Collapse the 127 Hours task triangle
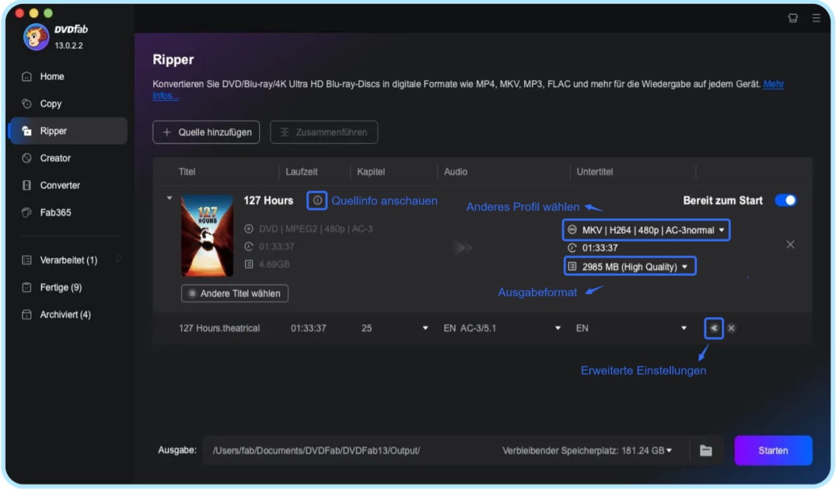839x491 pixels. 169,198
